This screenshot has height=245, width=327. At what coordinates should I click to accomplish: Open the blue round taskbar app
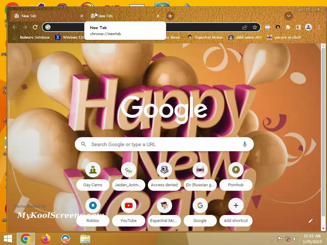[x=65, y=239]
